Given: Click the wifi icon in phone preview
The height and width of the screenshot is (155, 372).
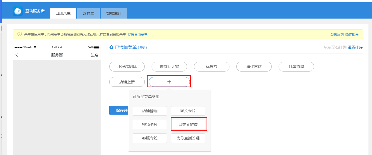Looking at the screenshot, I should point(35,47).
